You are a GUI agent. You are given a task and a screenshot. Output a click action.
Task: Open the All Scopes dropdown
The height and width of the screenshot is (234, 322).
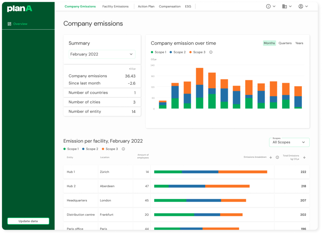(x=289, y=142)
